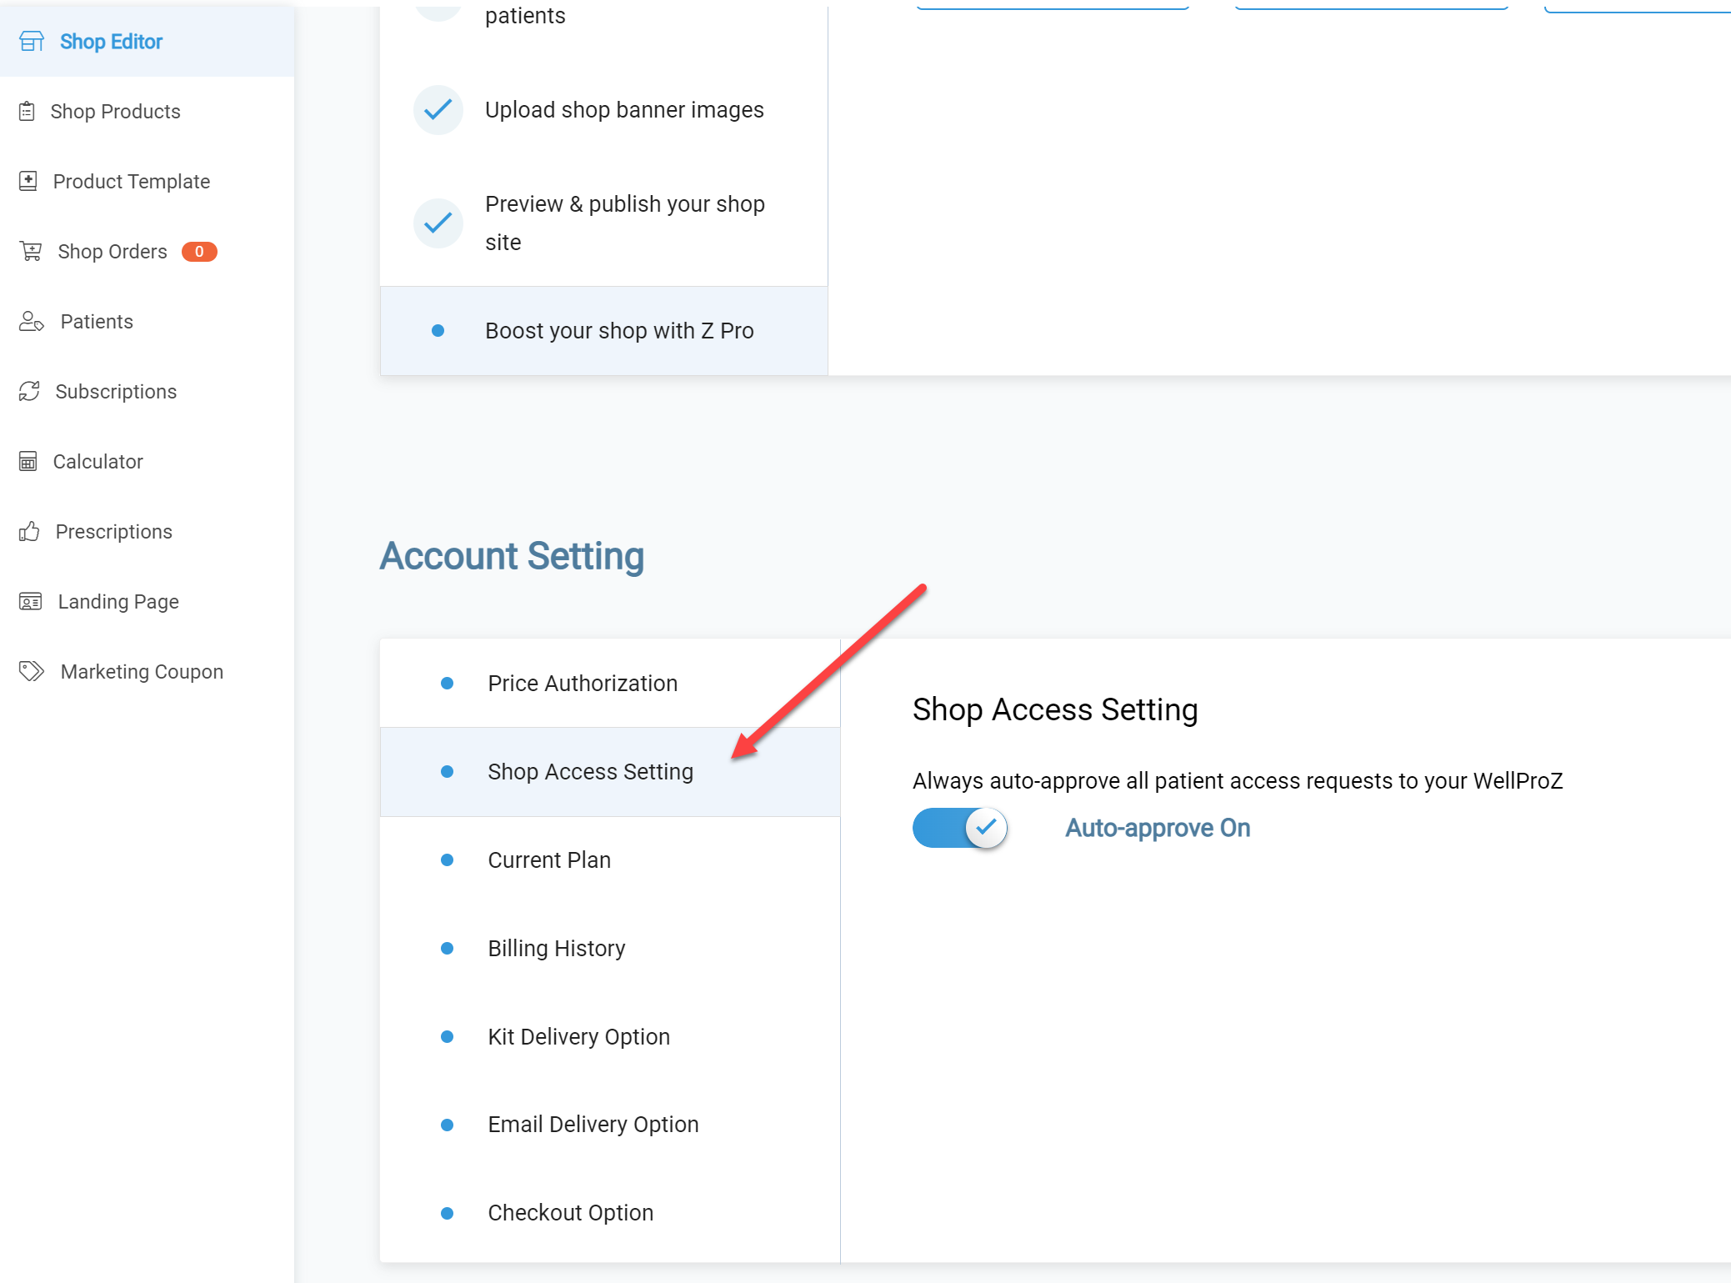Open the Shop Editor menu item
Viewport: 1731px width, 1283px height.
point(147,42)
